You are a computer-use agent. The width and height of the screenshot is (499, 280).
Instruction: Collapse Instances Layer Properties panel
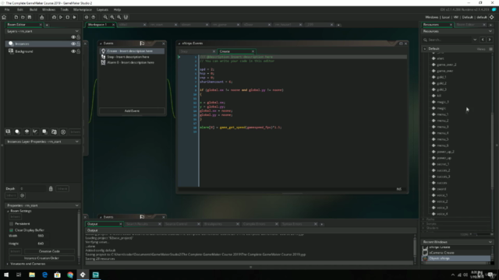[76, 142]
